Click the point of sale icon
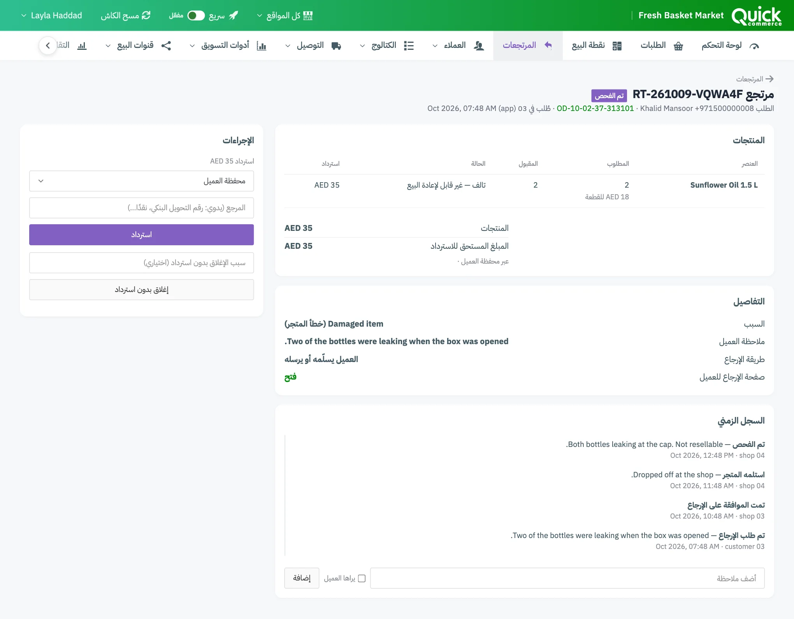Viewport: 794px width, 619px height. 617,46
